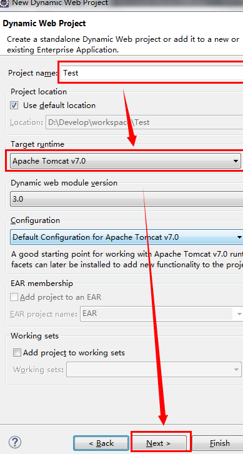Open the Working sets dropdown arrow

[x=236, y=370]
